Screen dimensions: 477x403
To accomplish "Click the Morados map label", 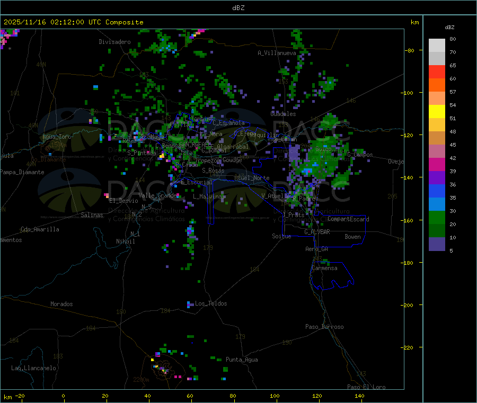I will [x=62, y=304].
